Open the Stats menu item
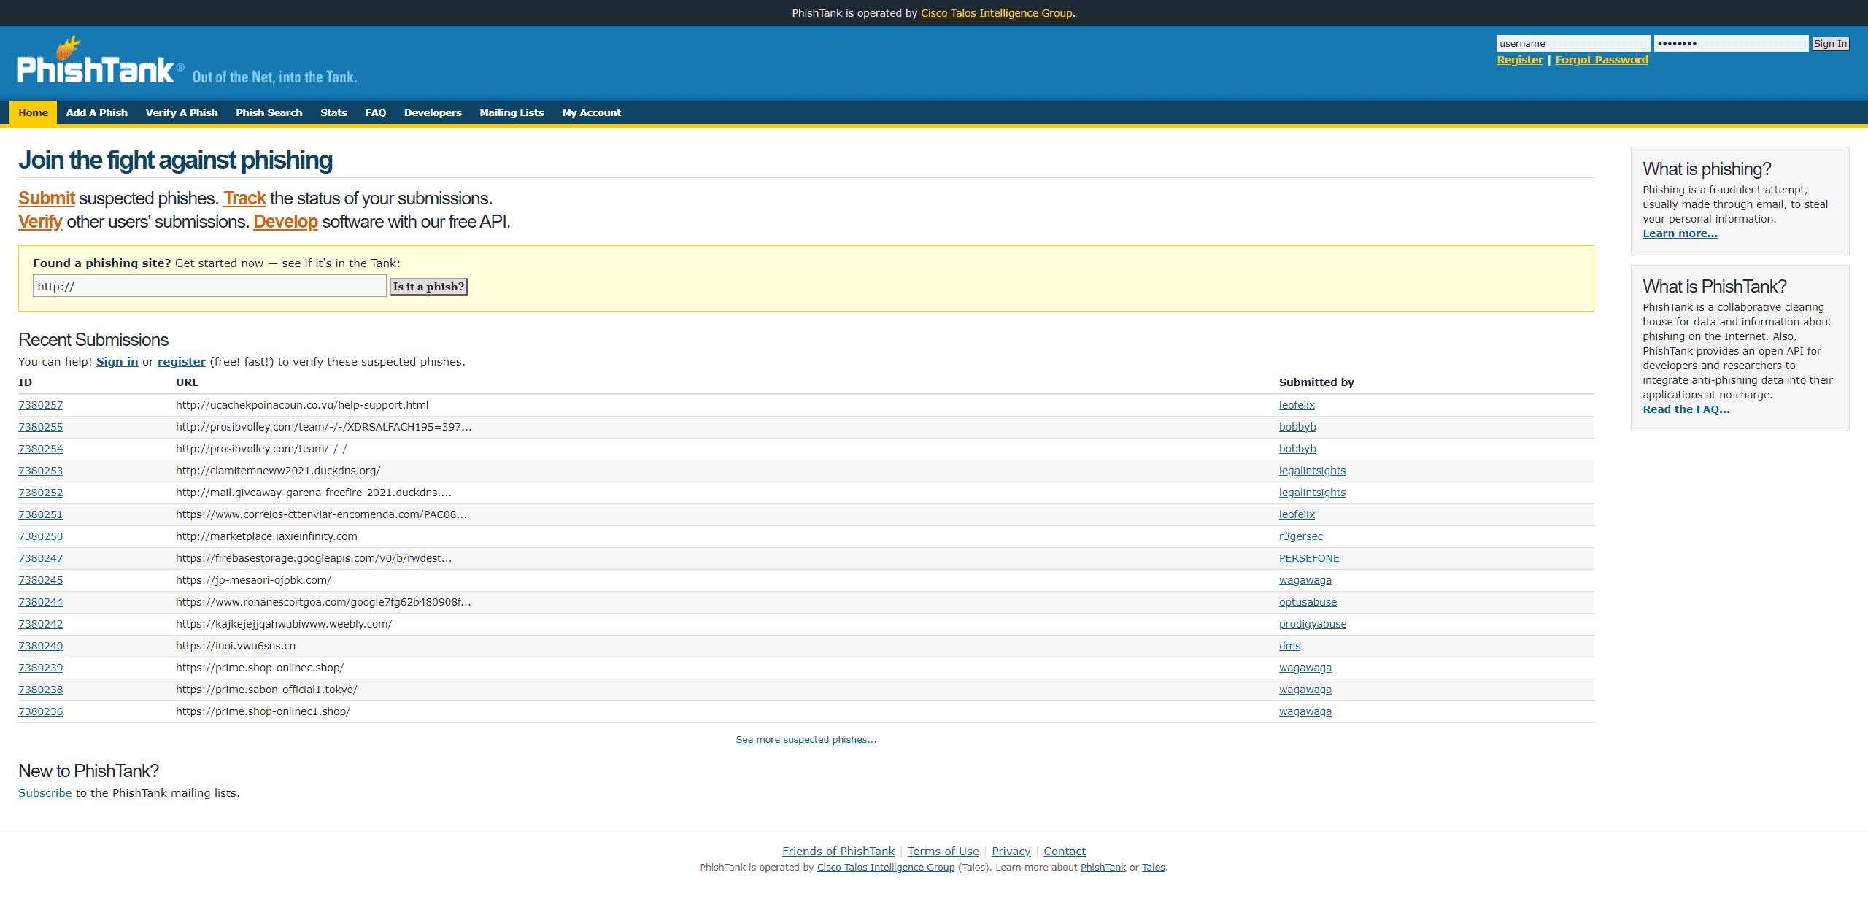The height and width of the screenshot is (907, 1868). [x=333, y=112]
